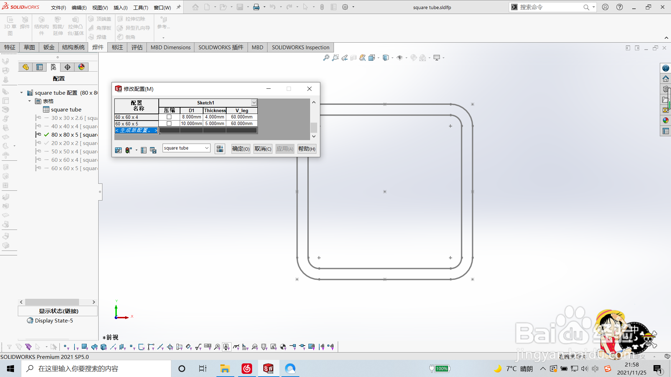This screenshot has width=671, height=377.
Task: Select the 80 x 80 x 5 configuration
Action: [x=66, y=135]
